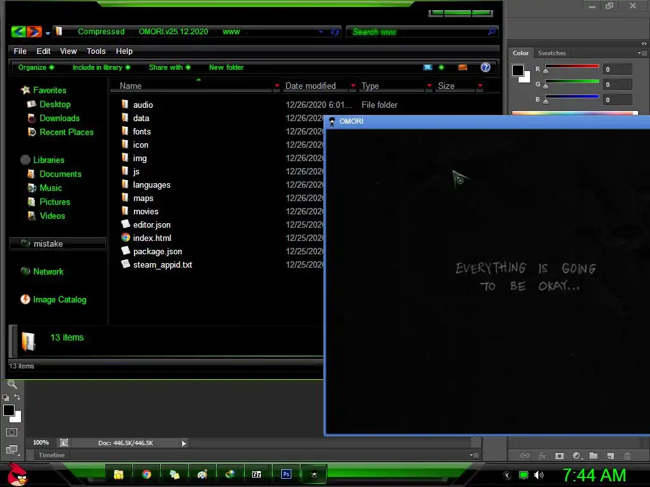Click the Photoshop taskbar icon

click(x=286, y=474)
